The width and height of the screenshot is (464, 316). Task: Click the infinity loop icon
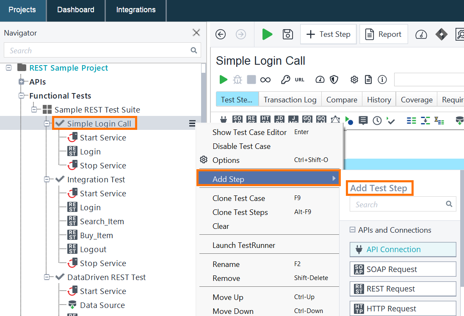pos(265,79)
